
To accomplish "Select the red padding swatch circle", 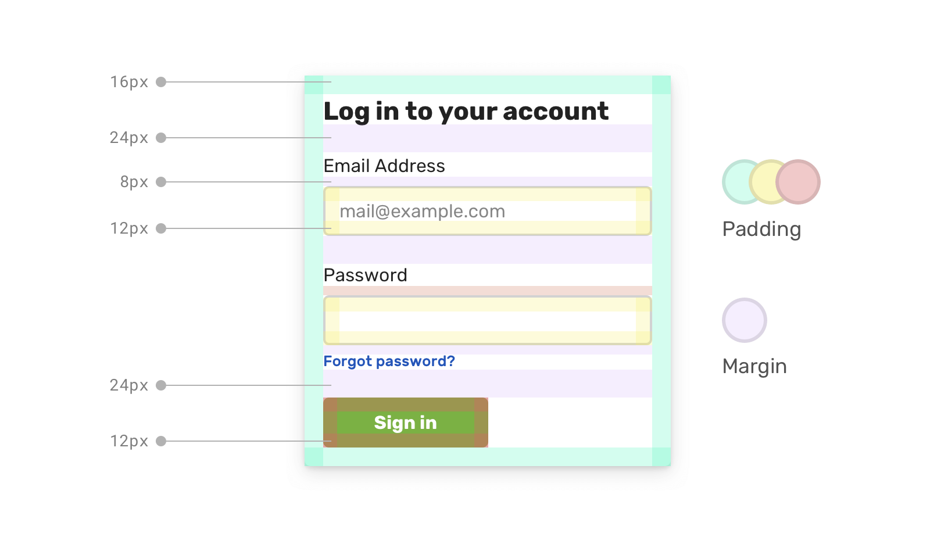I will 799,182.
